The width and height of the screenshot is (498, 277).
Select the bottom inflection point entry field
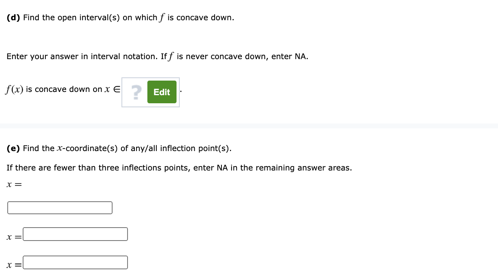pos(75,262)
